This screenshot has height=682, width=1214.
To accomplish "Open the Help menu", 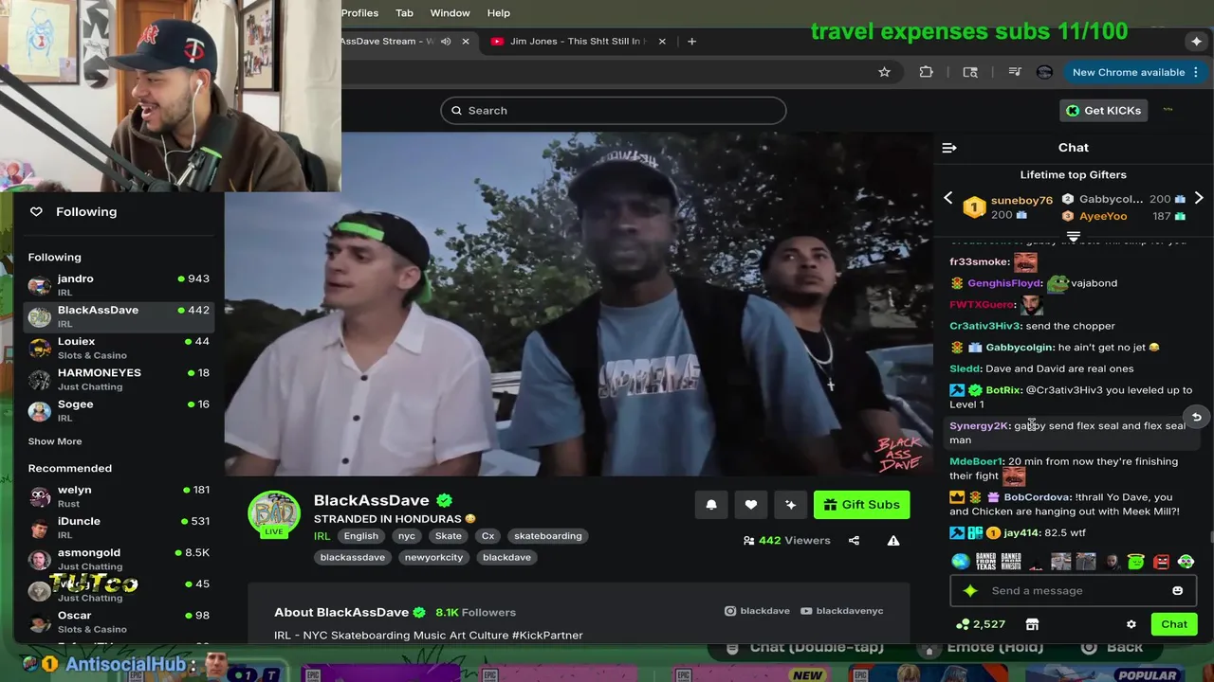I will point(498,13).
